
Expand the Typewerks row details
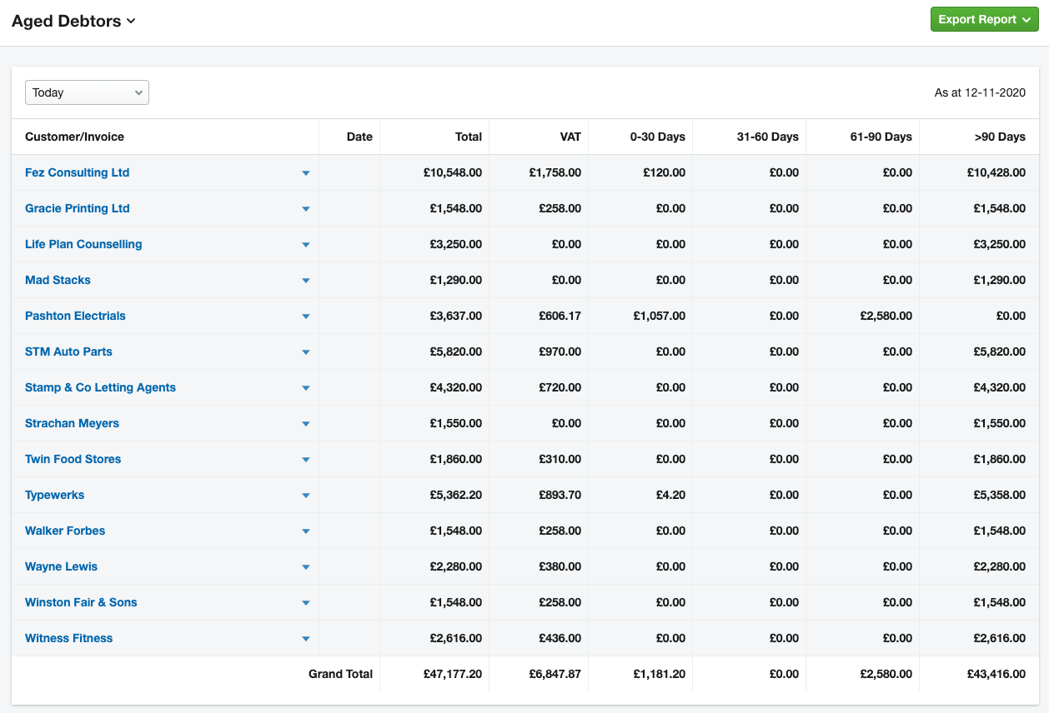306,495
